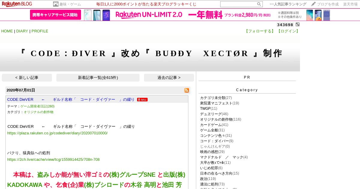The height and width of the screenshot is (189, 360).
Task: Click 趣味・ゲーム genre link text
Action: point(70,4)
